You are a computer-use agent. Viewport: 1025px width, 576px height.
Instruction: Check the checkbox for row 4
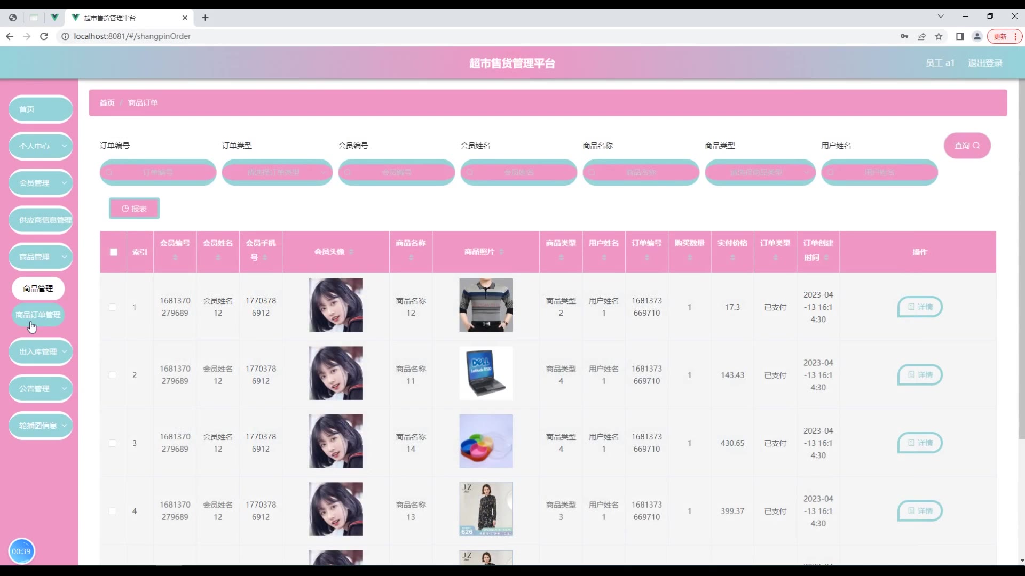click(113, 511)
